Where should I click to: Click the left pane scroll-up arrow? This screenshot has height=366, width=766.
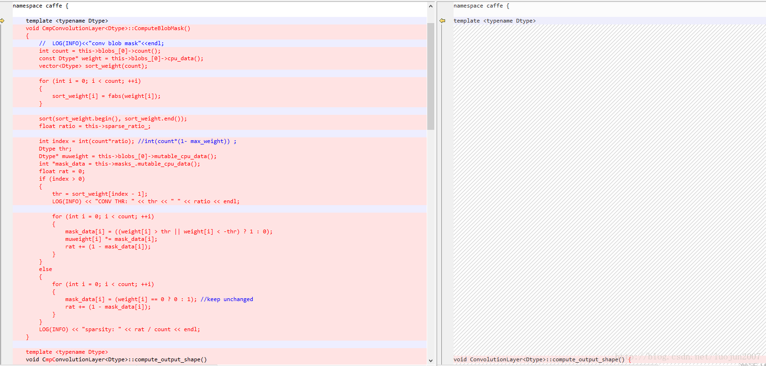coord(431,6)
